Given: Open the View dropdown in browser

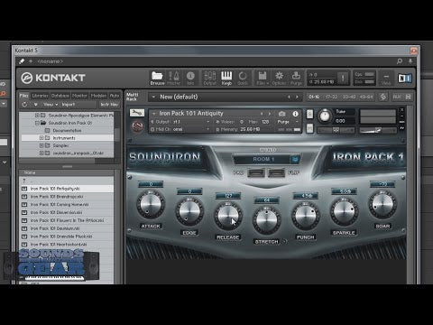Looking at the screenshot, I should 51,105.
